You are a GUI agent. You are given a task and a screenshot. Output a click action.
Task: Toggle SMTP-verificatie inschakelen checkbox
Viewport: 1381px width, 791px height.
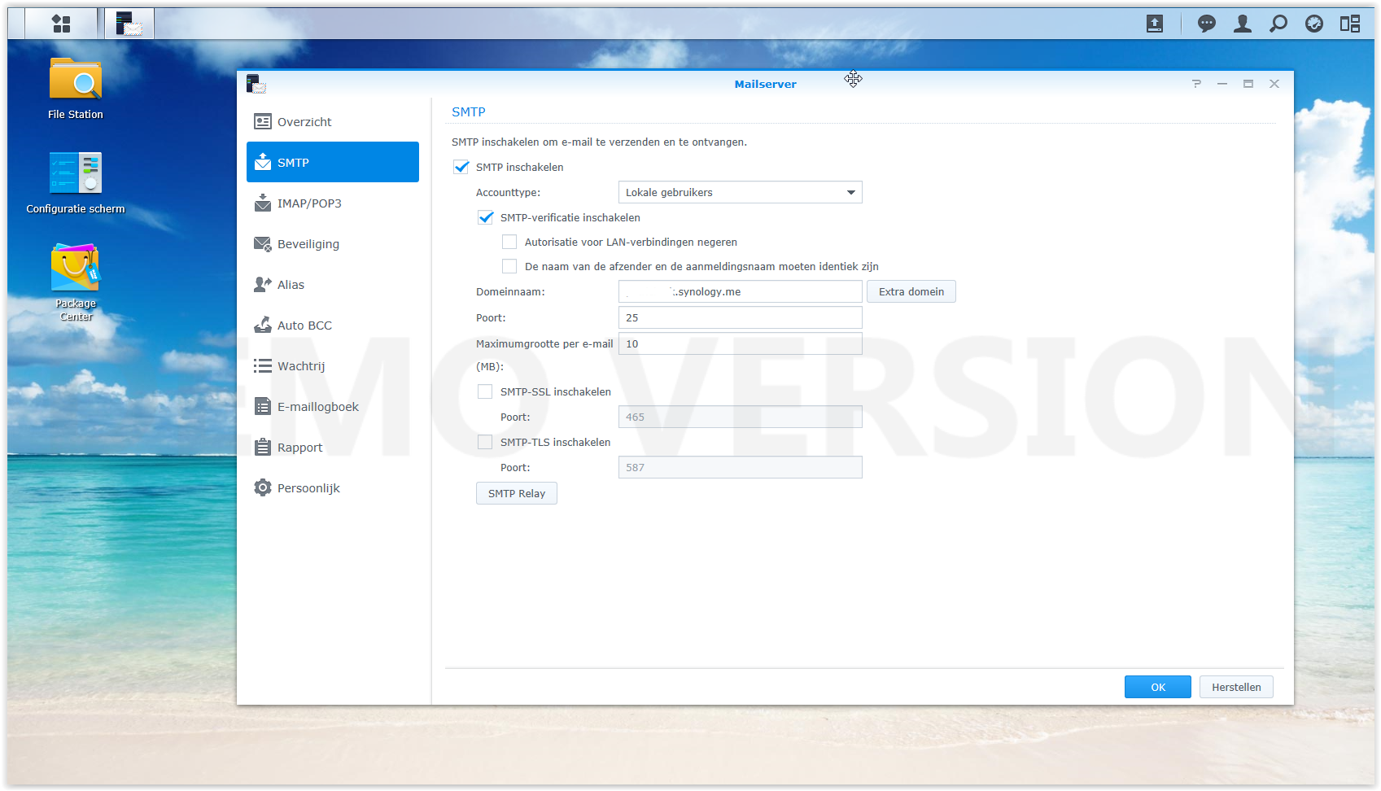[486, 217]
